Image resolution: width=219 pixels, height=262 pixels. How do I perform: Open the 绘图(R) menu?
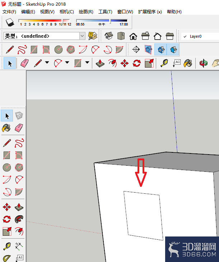[86, 12]
